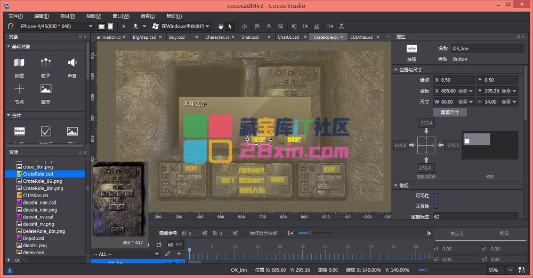Click the warning icon in status bar
The image size is (533, 278).
click(10, 270)
